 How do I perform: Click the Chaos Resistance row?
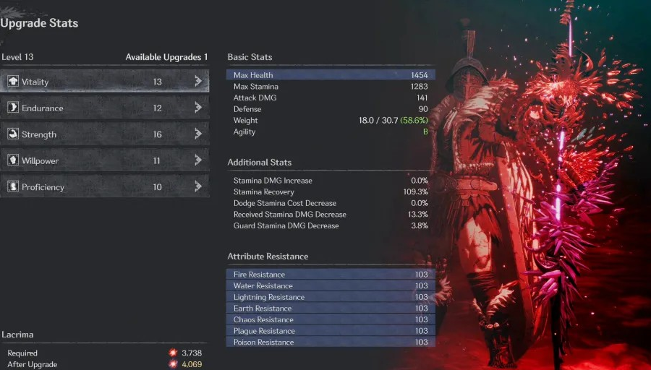(x=331, y=319)
